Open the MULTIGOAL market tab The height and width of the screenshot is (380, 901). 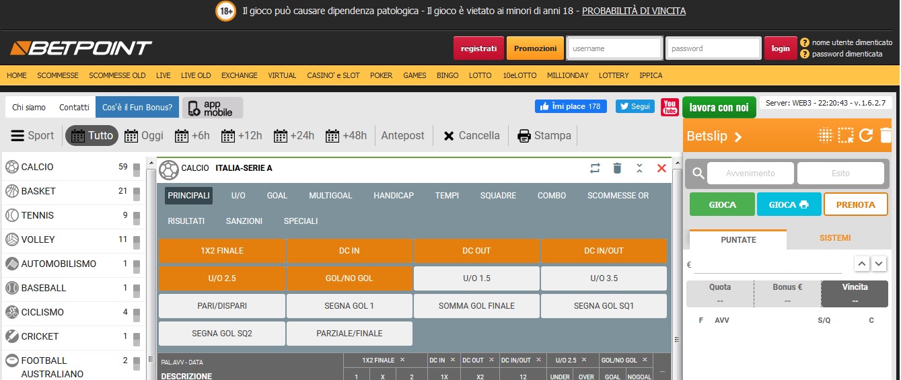click(x=330, y=196)
